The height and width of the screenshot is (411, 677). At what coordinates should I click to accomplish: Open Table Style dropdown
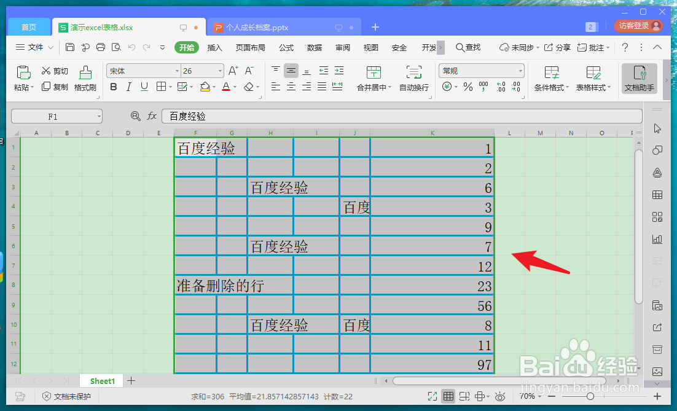[x=593, y=78]
